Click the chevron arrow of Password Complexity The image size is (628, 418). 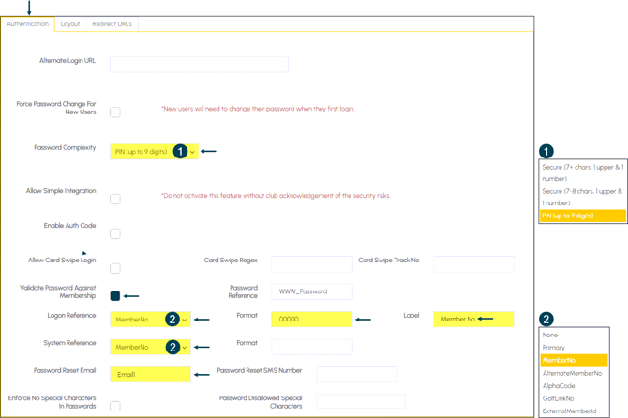(x=193, y=152)
